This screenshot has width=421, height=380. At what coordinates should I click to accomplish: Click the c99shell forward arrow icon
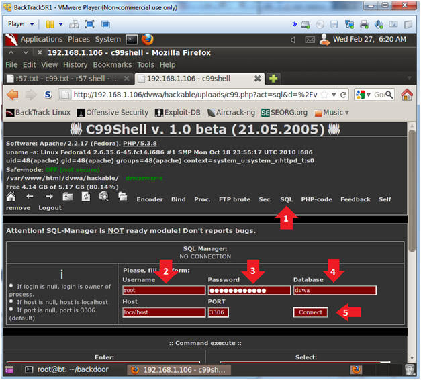[49, 197]
